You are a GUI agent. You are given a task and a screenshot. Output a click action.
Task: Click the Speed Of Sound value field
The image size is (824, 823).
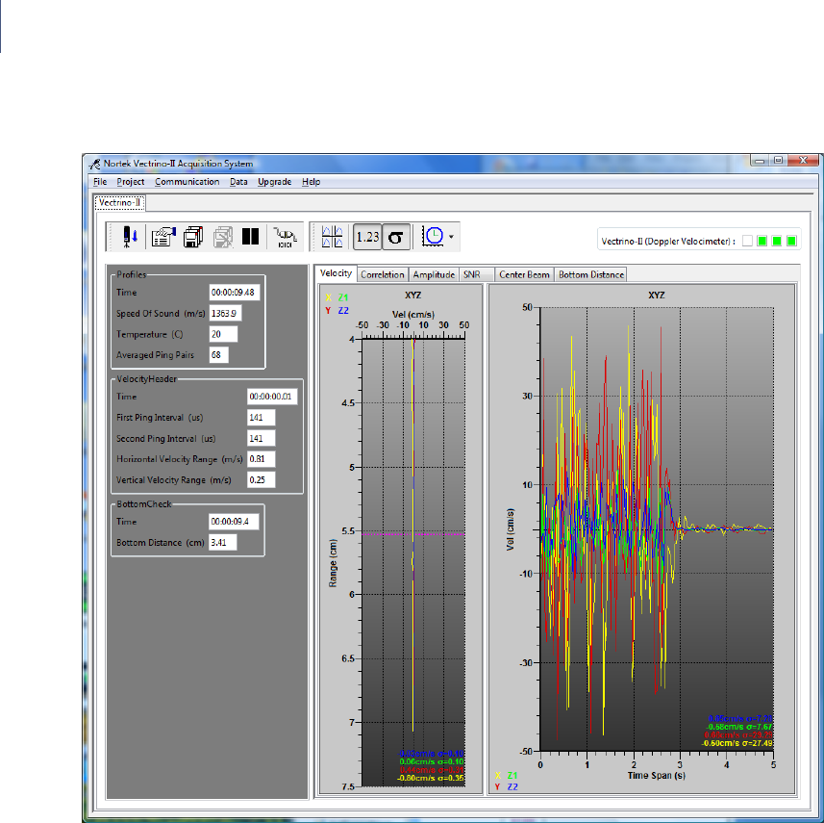pyautogui.click(x=227, y=313)
